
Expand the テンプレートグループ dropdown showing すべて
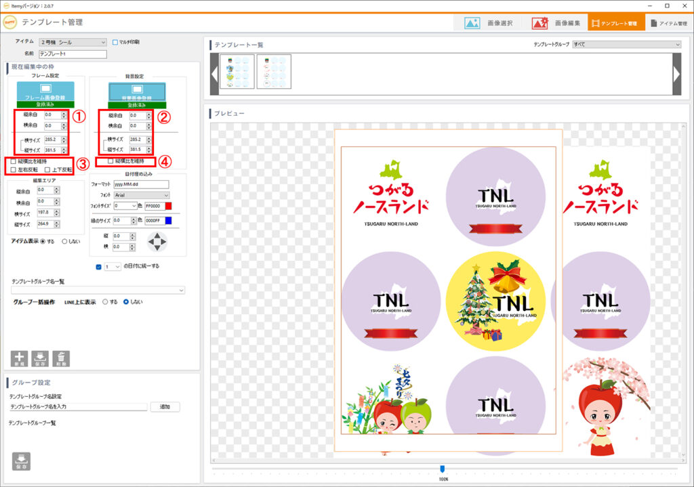pos(626,45)
